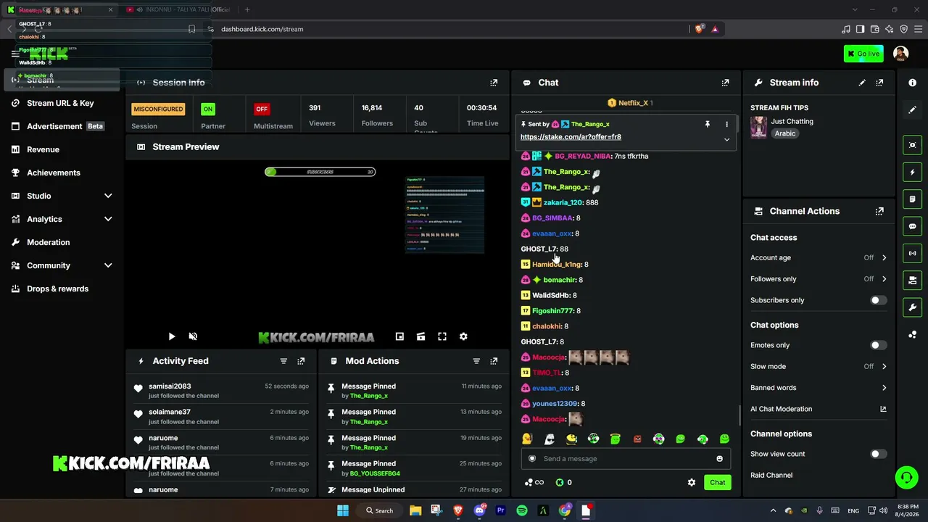Open Achievements in sidebar

60,173
